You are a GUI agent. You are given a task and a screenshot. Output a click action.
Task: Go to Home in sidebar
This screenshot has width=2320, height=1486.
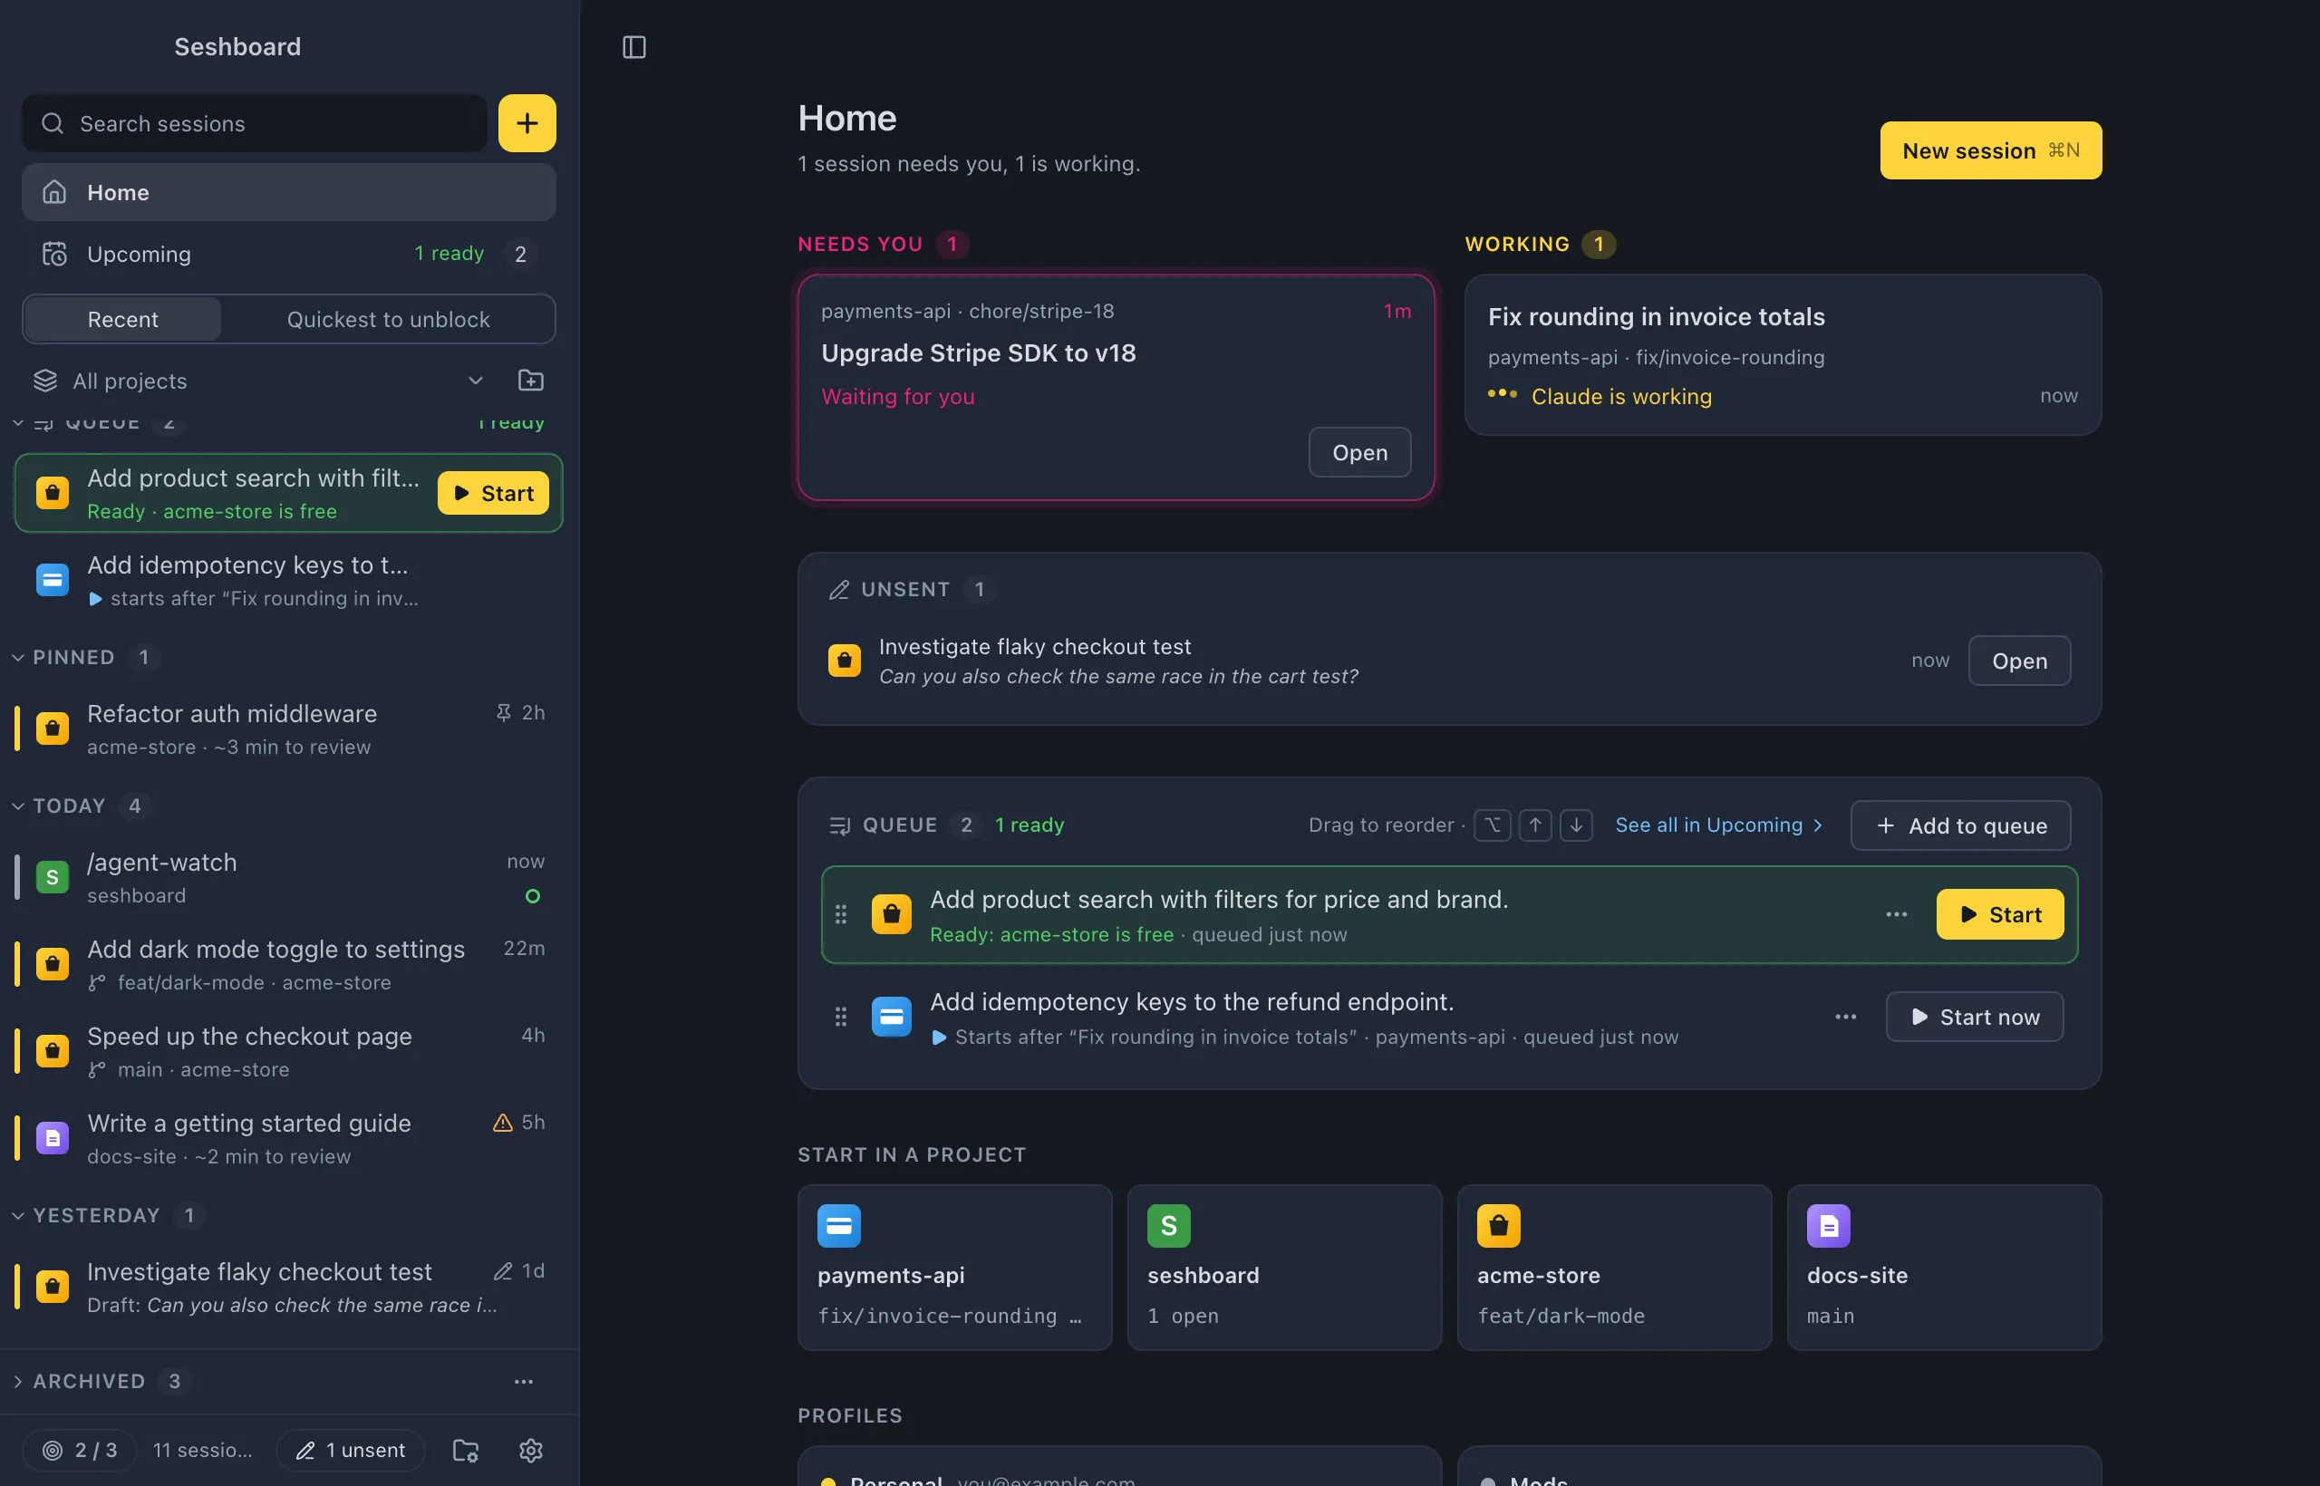[288, 192]
